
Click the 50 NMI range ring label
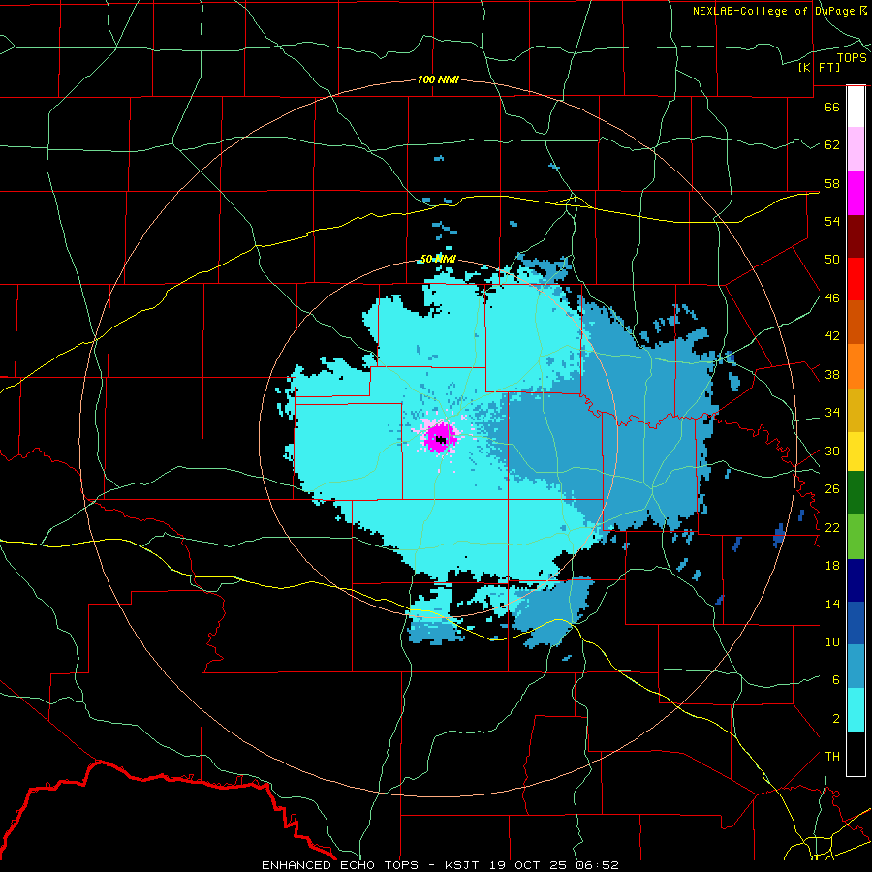pyautogui.click(x=438, y=259)
